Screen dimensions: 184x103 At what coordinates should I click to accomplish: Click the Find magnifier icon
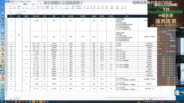coord(122,7)
